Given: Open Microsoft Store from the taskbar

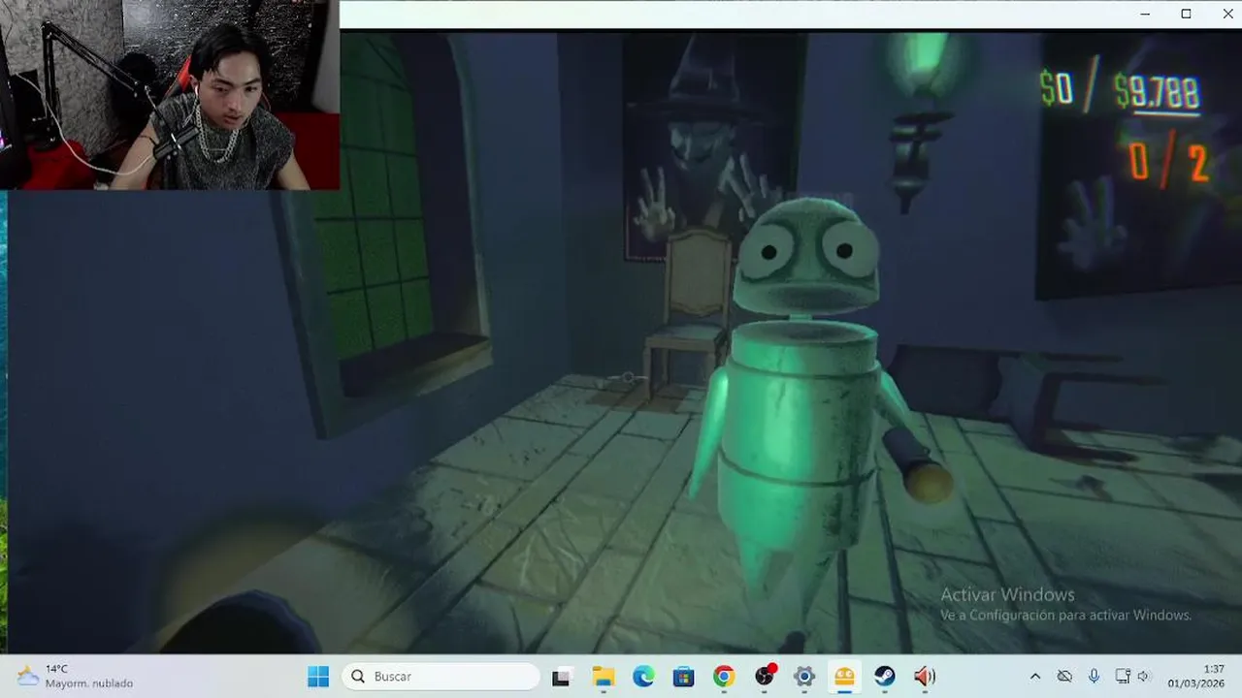Looking at the screenshot, I should pos(683,677).
